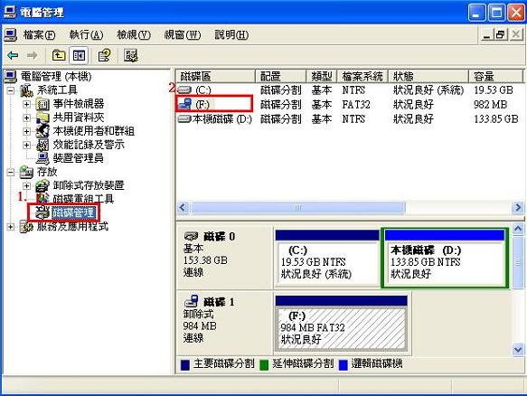Collapse the 存放 storage node
Image resolution: width=527 pixels, height=396 pixels.
click(x=11, y=172)
